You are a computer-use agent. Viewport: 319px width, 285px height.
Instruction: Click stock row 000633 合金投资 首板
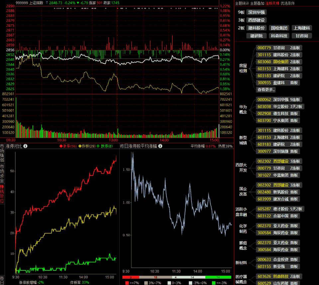[x=278, y=259]
